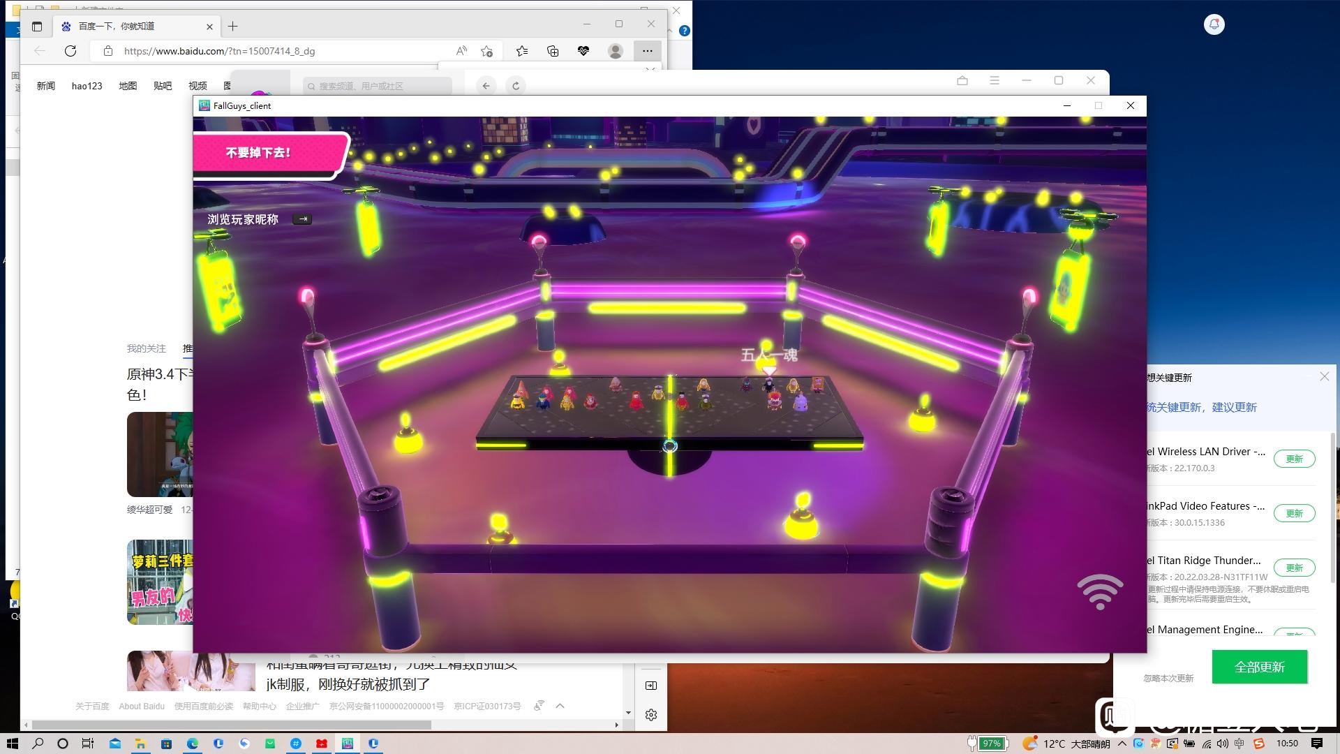Open the Edge sidebar toggle panel icon

pyautogui.click(x=651, y=686)
